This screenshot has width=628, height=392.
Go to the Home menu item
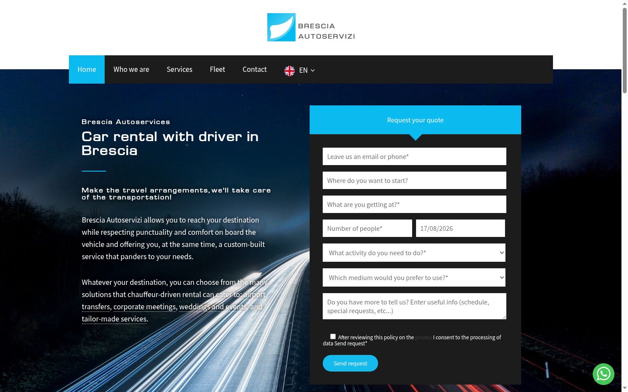click(87, 69)
